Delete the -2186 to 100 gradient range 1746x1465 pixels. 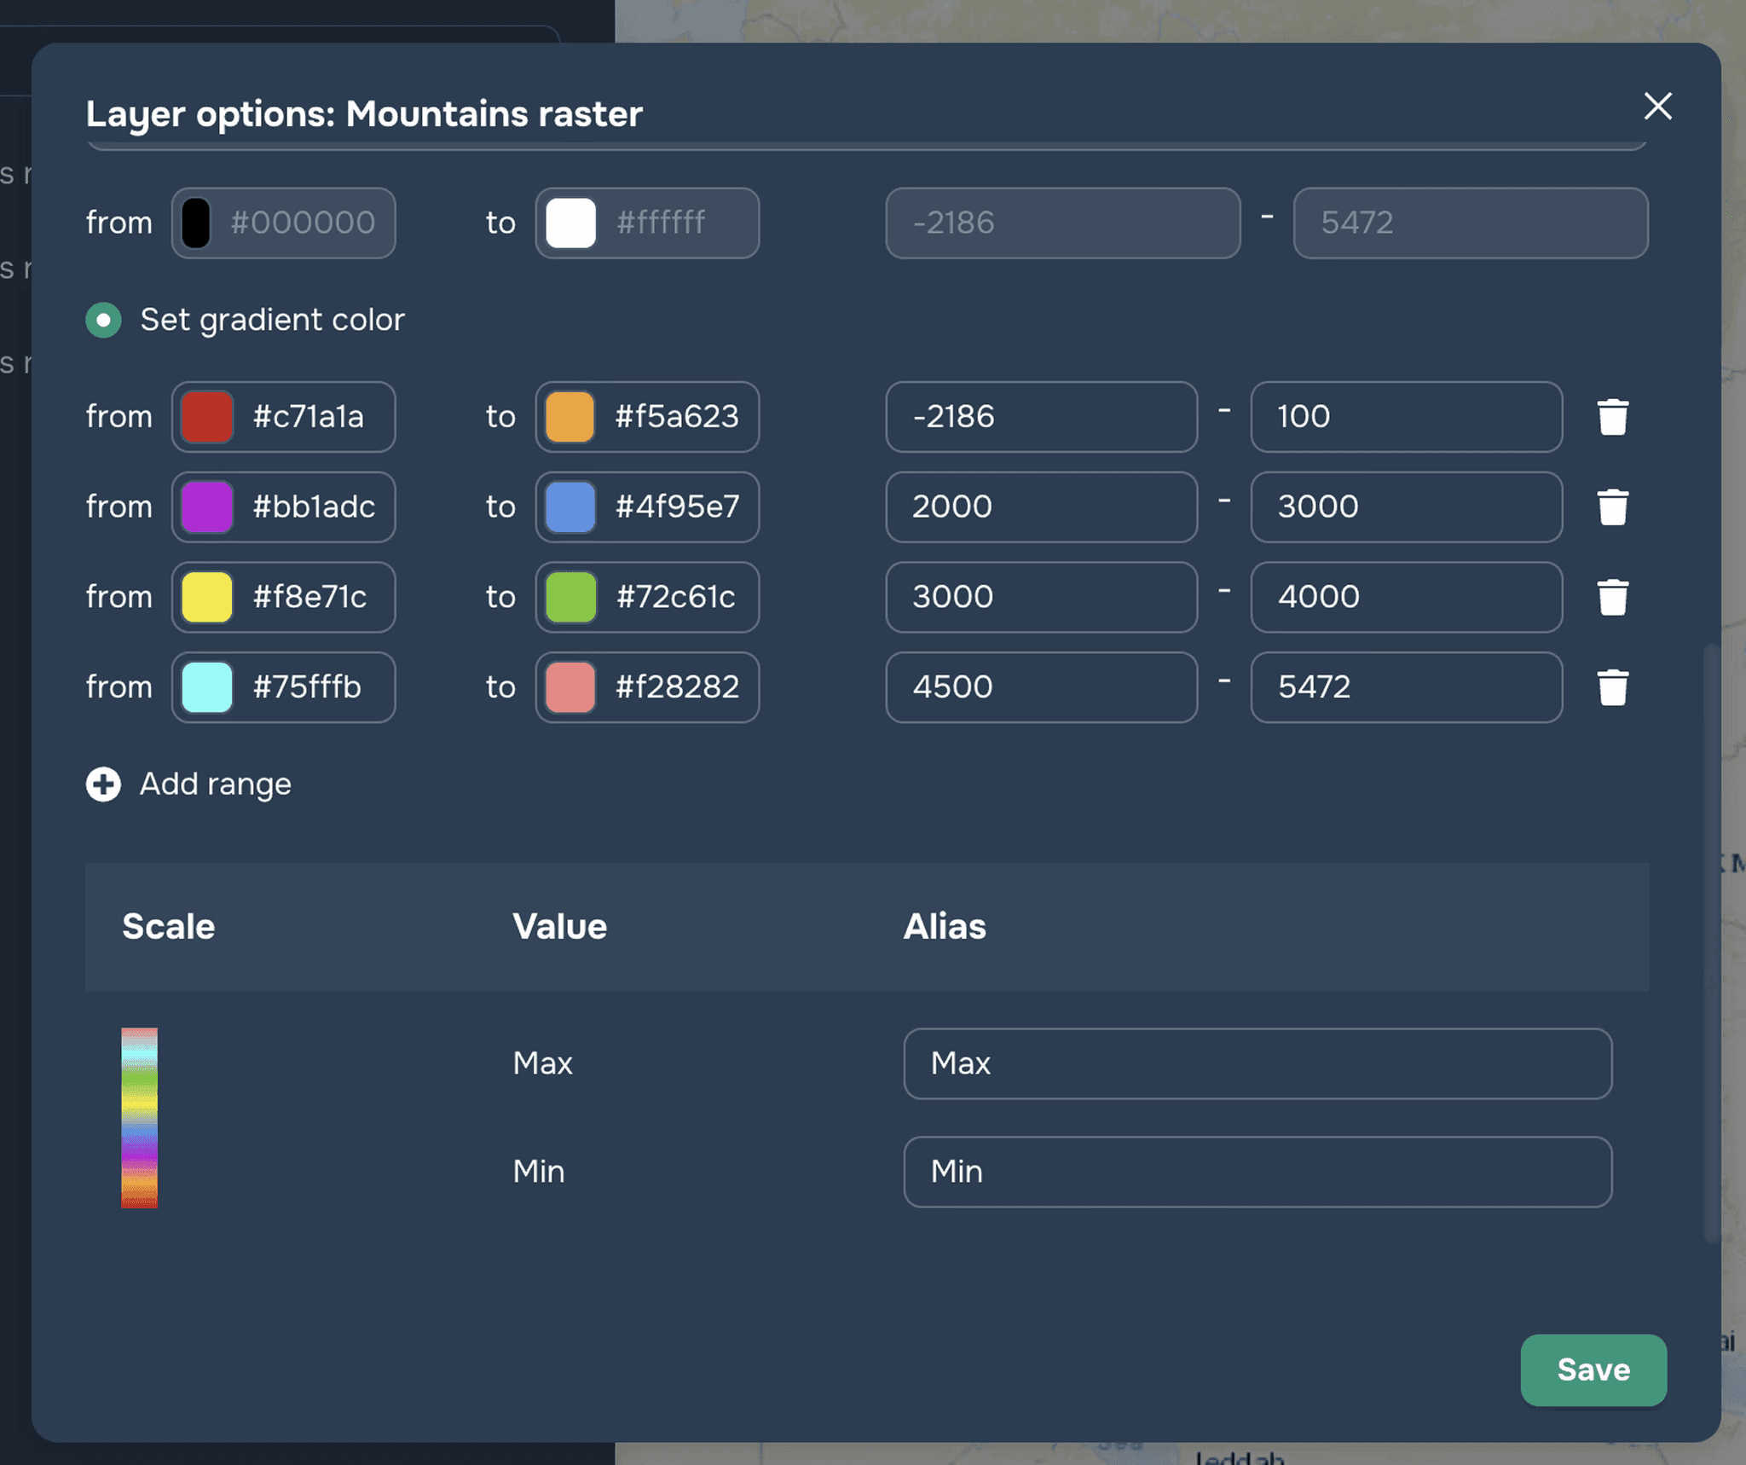[1612, 417]
